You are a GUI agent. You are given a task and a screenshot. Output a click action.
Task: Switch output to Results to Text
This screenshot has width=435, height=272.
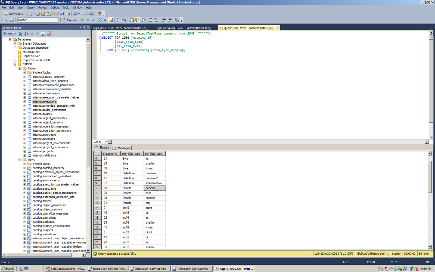pos(131,20)
